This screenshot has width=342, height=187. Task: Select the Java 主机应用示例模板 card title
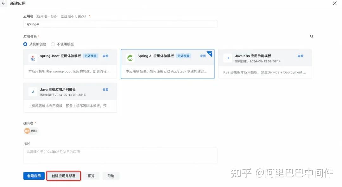coord(58,90)
